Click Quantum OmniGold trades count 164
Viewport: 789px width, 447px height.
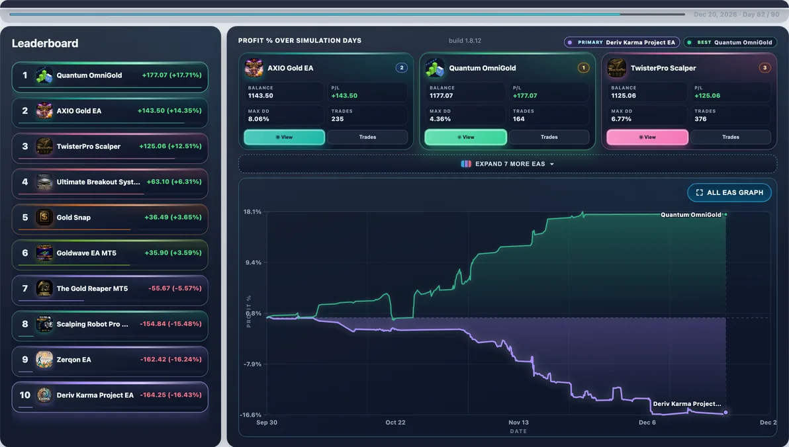coord(519,119)
